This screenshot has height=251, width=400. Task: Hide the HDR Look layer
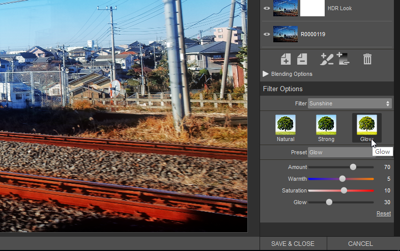pos(267,9)
